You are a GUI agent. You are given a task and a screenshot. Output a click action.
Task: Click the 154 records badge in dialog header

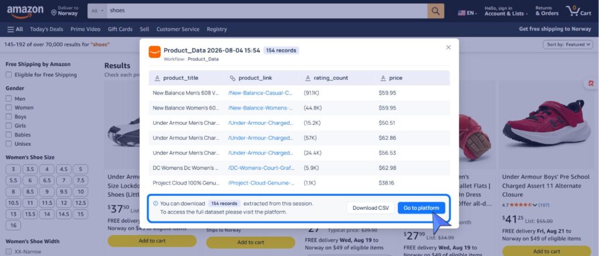pos(281,51)
